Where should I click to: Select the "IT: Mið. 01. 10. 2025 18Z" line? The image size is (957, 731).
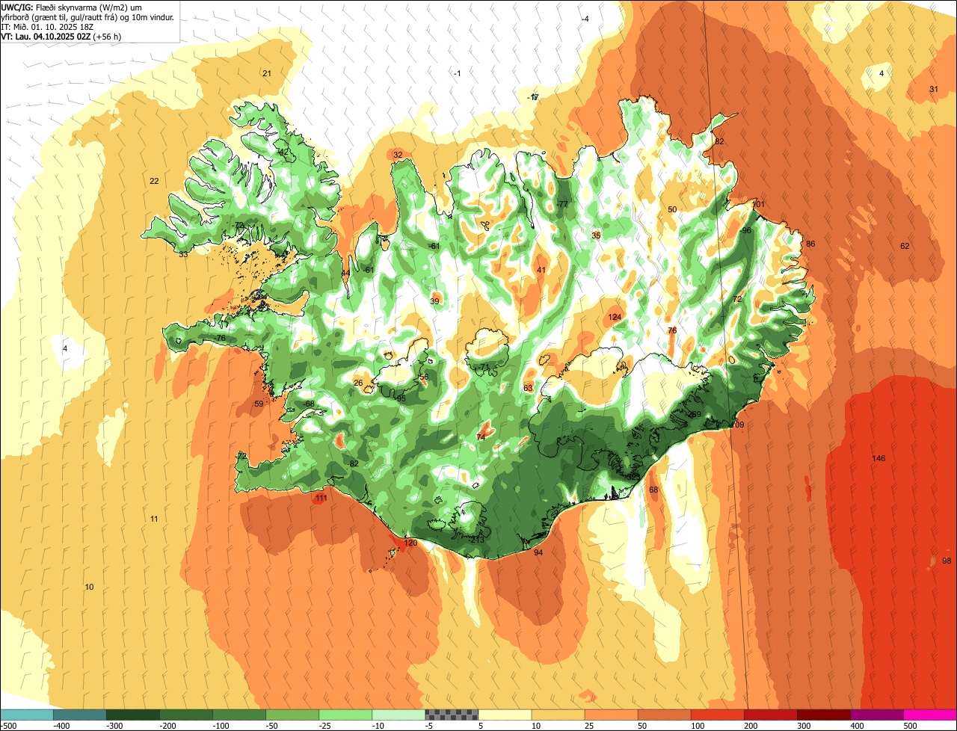(48, 27)
